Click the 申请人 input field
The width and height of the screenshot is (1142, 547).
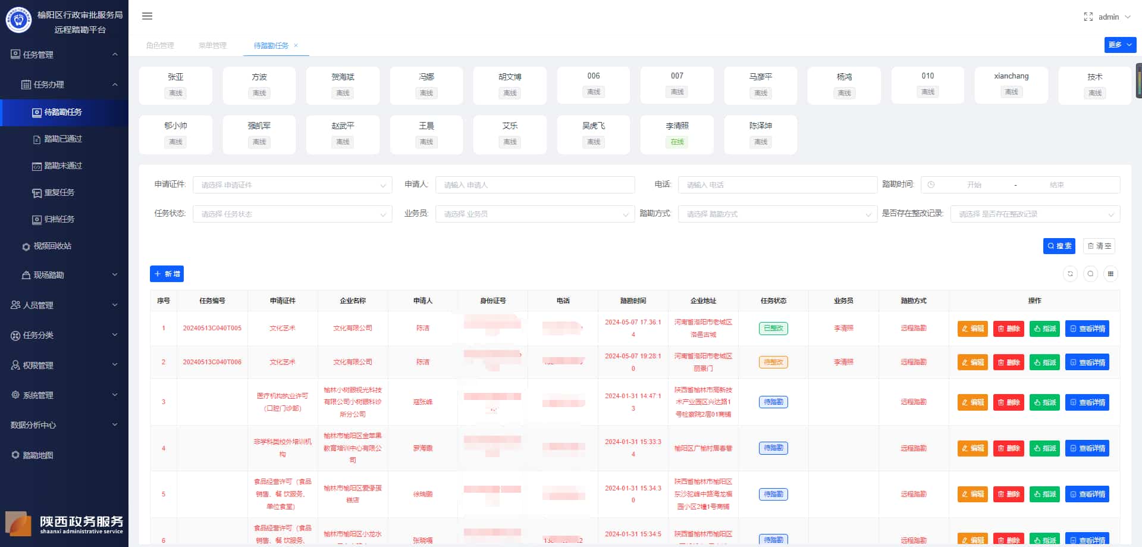[x=535, y=185]
